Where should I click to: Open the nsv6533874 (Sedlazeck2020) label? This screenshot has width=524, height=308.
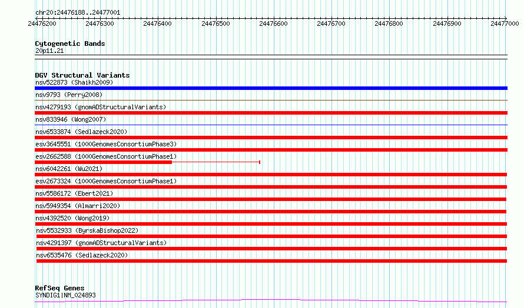[x=81, y=132]
